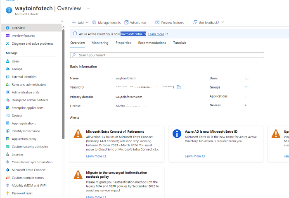Select Administrative units icon
The width and height of the screenshot is (289, 198).
tap(7, 92)
